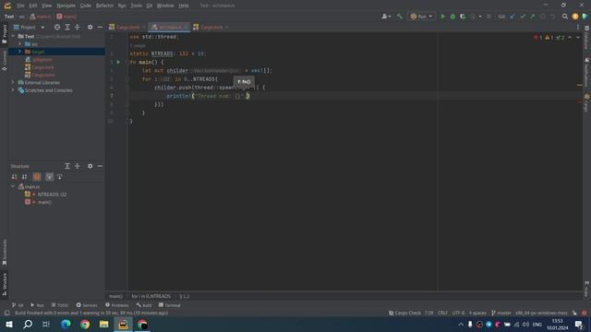Screen dimensions: 591x332
Task: Open the Build tool window
Action: (144, 305)
